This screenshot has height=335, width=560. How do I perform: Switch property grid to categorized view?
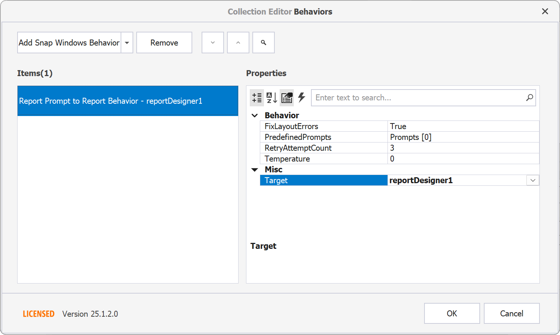[x=257, y=97]
